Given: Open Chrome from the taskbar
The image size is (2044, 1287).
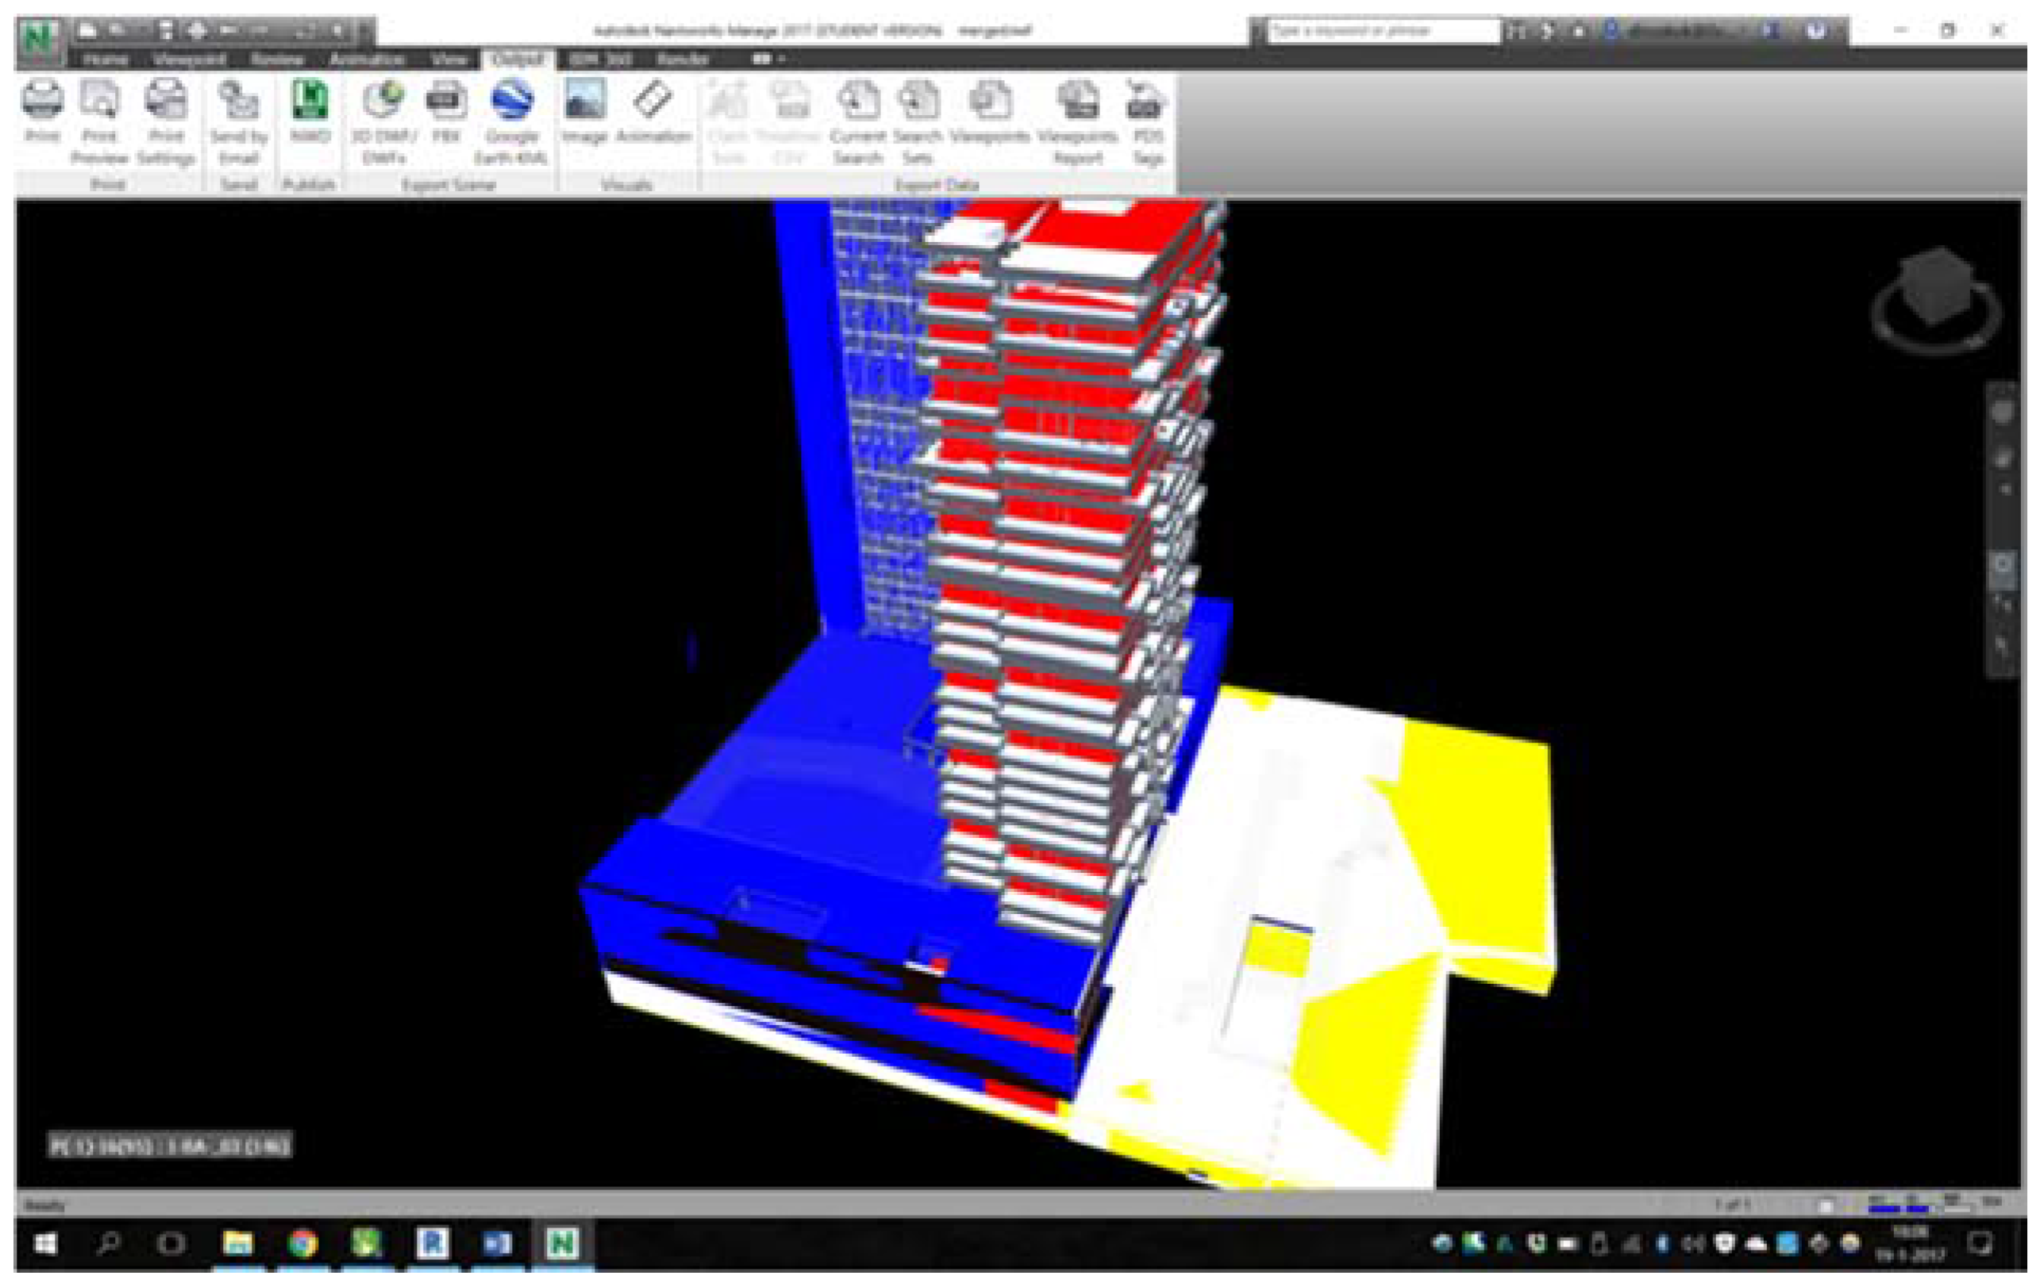Looking at the screenshot, I should 303,1243.
